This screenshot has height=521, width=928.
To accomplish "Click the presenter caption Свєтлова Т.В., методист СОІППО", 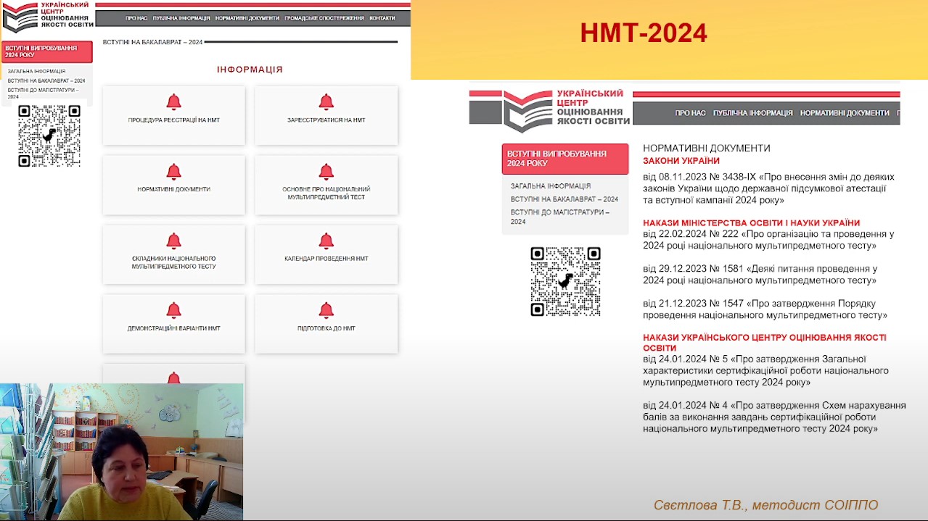I will [x=765, y=505].
